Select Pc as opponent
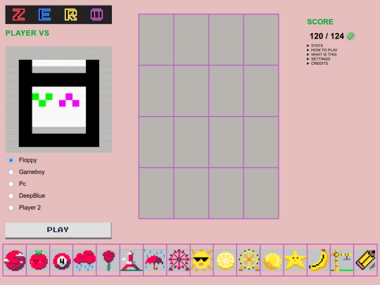The image size is (380, 285). coord(11,184)
